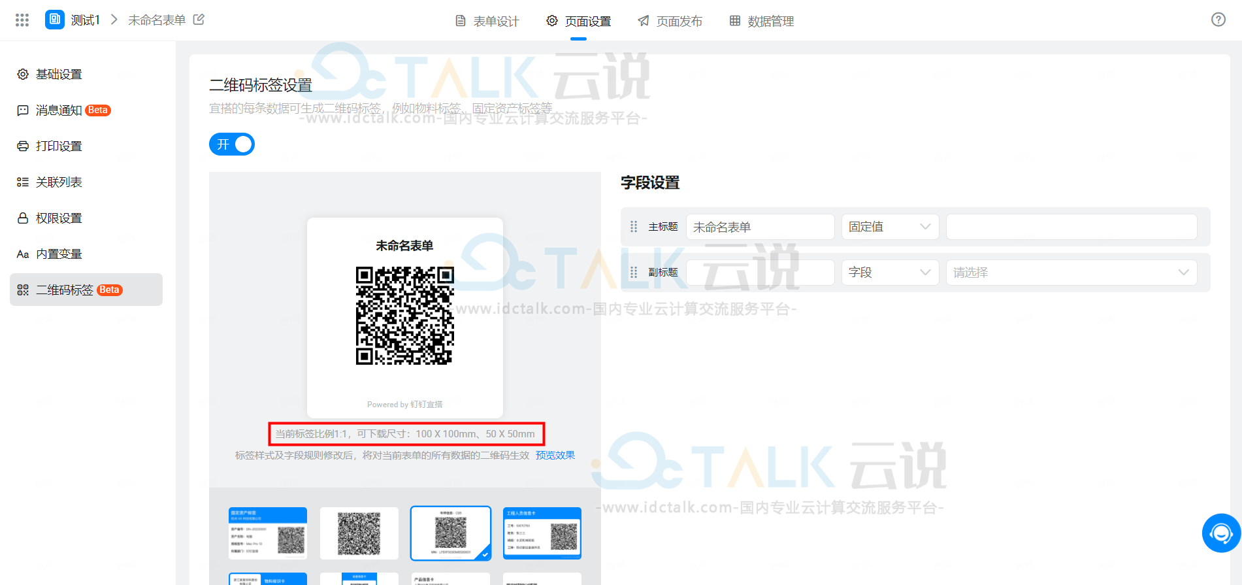Switch to the 页面设置 tab
This screenshot has height=585, width=1242.
pos(579,21)
